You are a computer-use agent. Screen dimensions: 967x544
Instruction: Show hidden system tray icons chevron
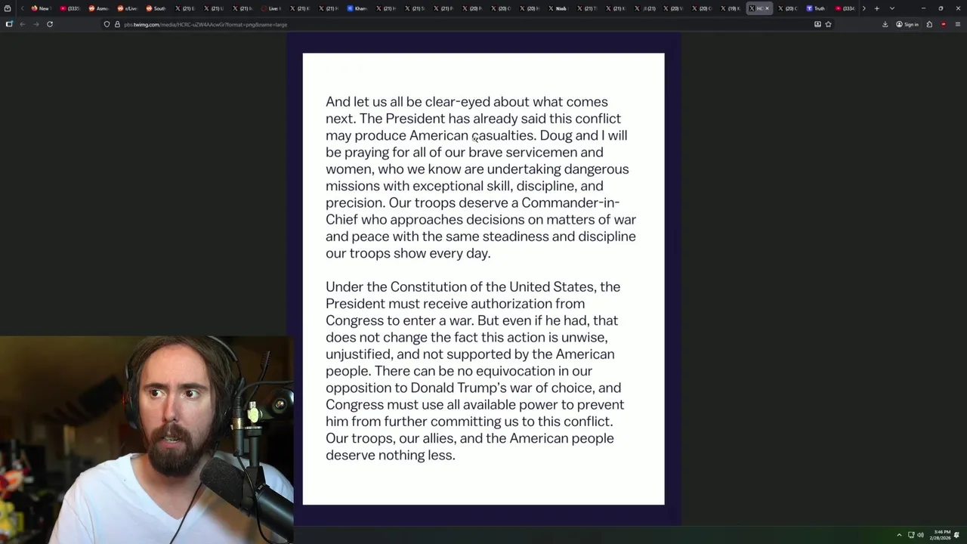899,535
